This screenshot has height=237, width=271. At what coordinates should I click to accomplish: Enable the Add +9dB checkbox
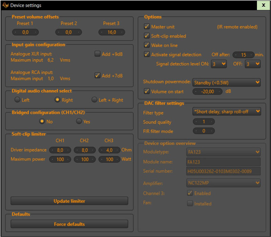pyautogui.click(x=97, y=54)
